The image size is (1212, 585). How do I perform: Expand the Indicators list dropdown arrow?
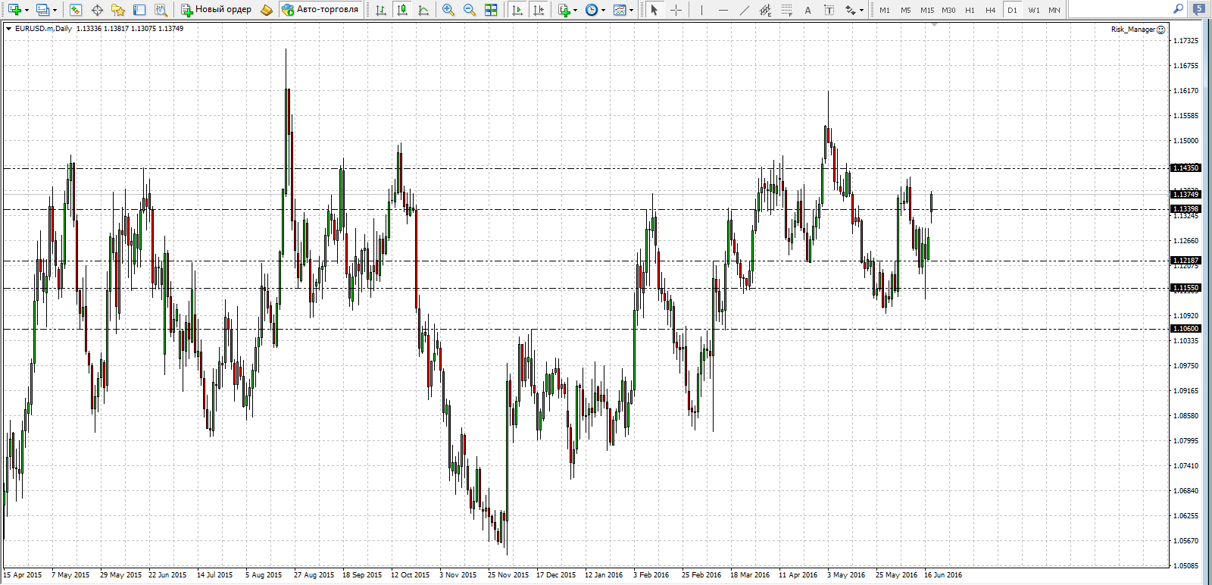point(576,11)
